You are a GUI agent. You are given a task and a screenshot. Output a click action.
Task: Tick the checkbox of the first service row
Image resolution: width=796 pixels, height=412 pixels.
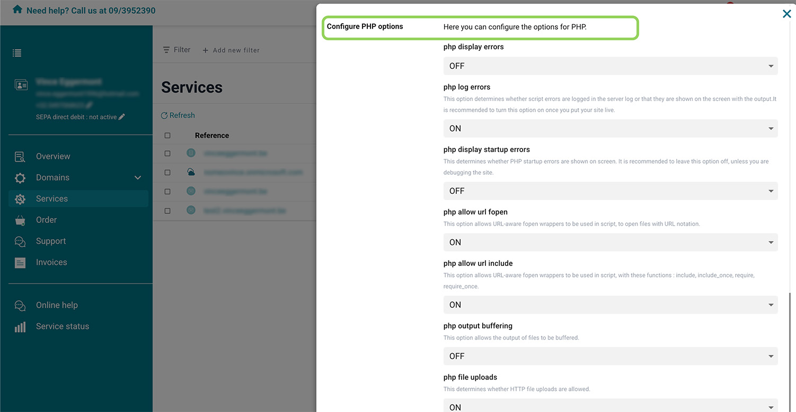point(167,154)
